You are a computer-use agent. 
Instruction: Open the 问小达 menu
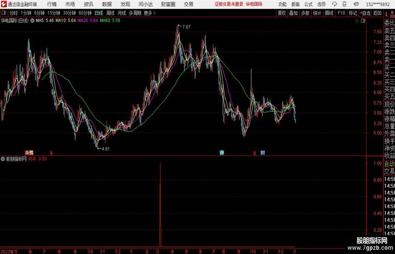(x=145, y=4)
